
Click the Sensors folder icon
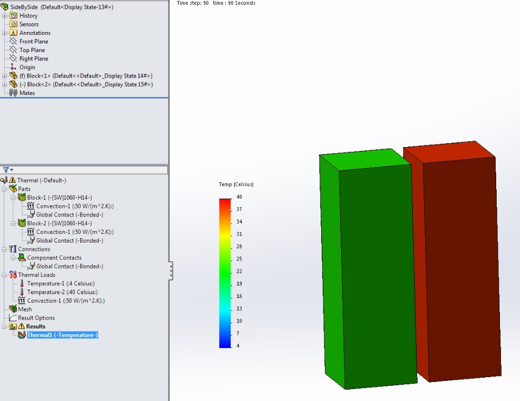13,24
